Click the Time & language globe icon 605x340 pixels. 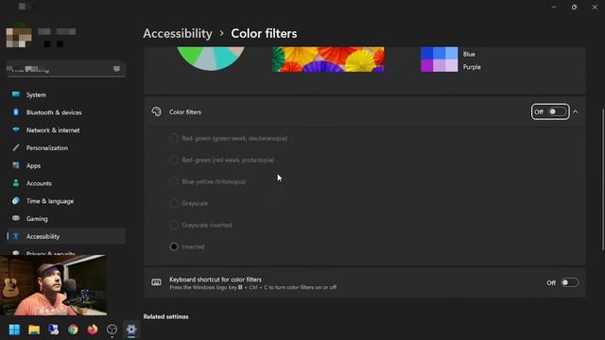click(16, 200)
